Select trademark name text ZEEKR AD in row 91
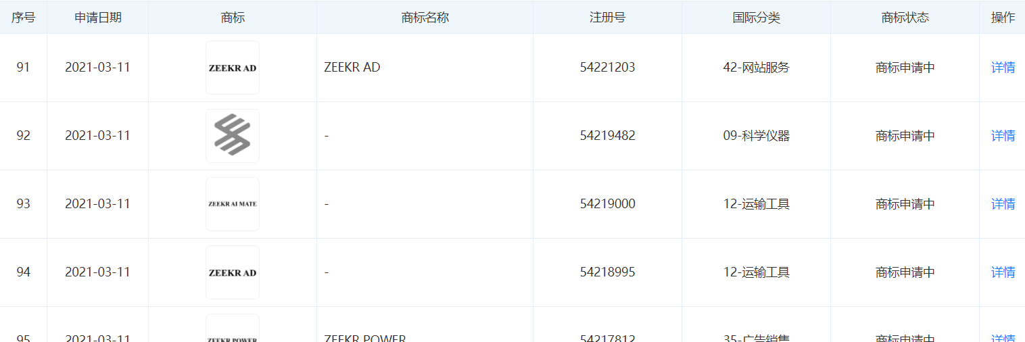 click(352, 68)
